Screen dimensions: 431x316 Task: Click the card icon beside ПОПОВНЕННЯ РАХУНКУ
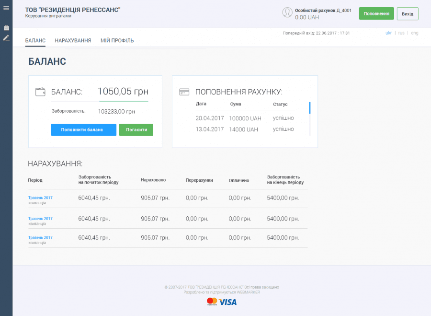(184, 92)
